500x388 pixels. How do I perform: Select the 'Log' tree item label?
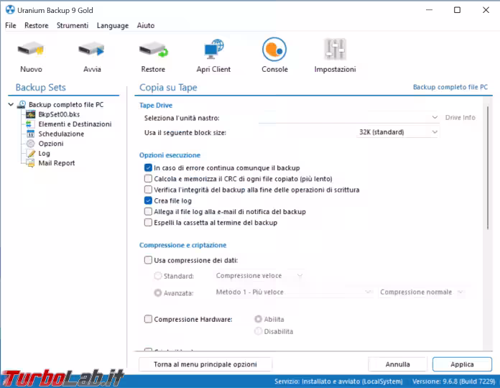[45, 153]
